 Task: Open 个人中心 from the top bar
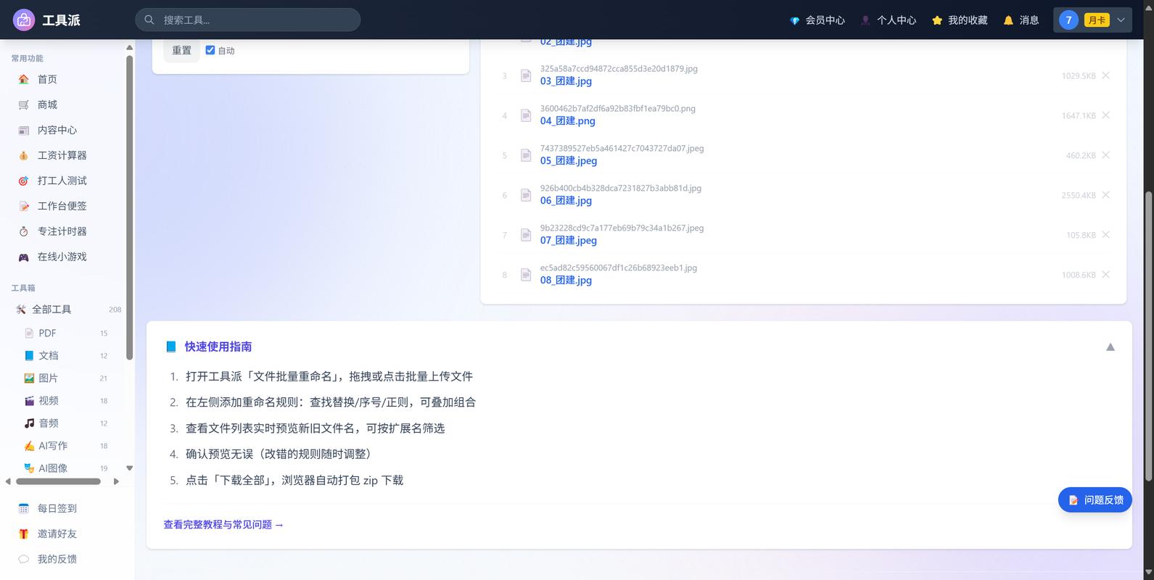tap(888, 20)
